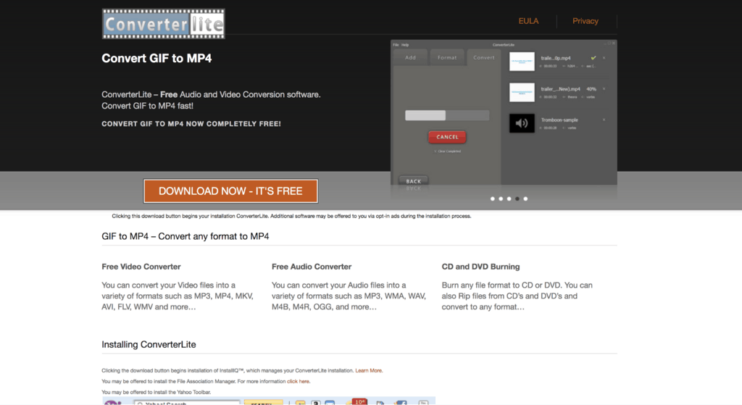Follow the Learn More link
This screenshot has width=742, height=405.
[369, 370]
